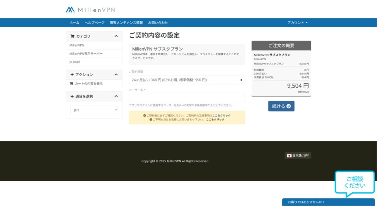Image resolution: width=377 pixels, height=206 pixels.
Task: Click the Japan flag icon in footer
Action: click(x=289, y=156)
